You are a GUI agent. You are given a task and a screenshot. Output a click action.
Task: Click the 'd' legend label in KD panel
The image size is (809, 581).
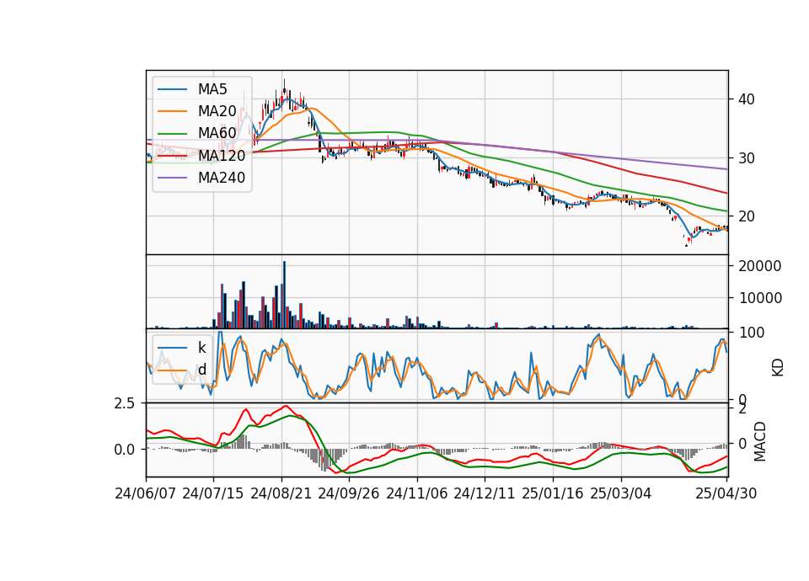tap(202, 370)
